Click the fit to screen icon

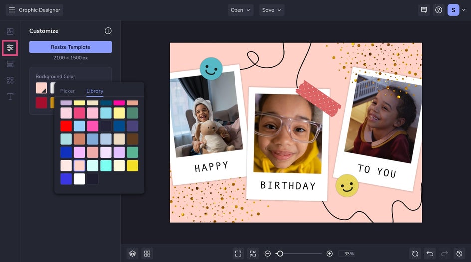pos(238,254)
